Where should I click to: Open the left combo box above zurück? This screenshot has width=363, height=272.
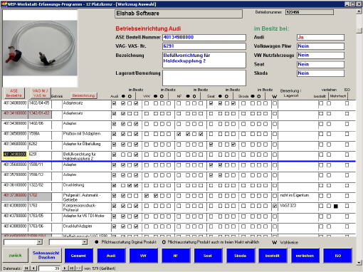(40, 242)
